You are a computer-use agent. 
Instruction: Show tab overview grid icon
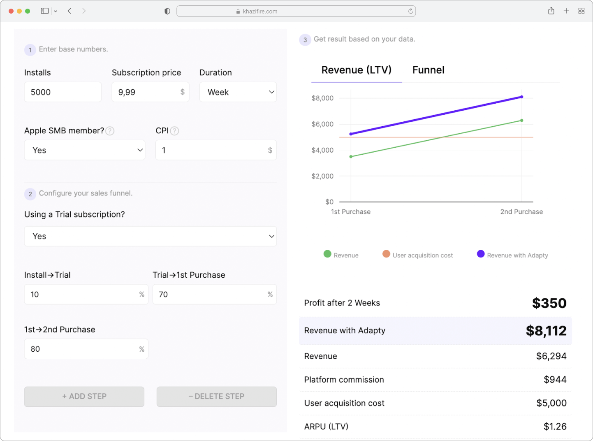(581, 11)
